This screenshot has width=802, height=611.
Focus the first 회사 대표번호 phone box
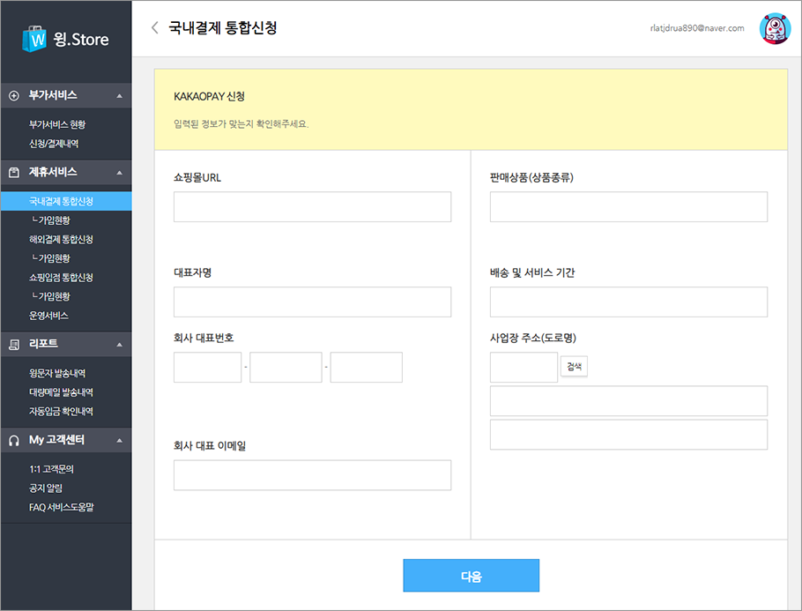click(x=208, y=368)
